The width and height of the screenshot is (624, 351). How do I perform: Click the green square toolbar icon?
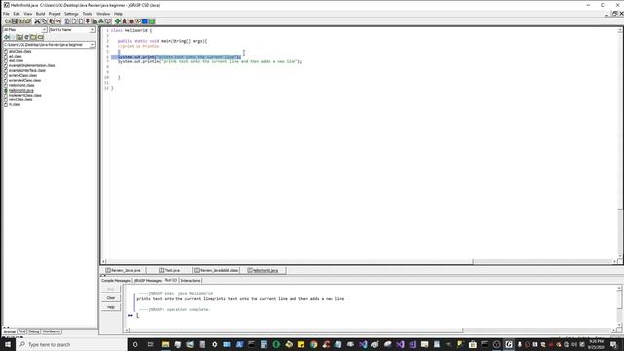[x=152, y=21]
